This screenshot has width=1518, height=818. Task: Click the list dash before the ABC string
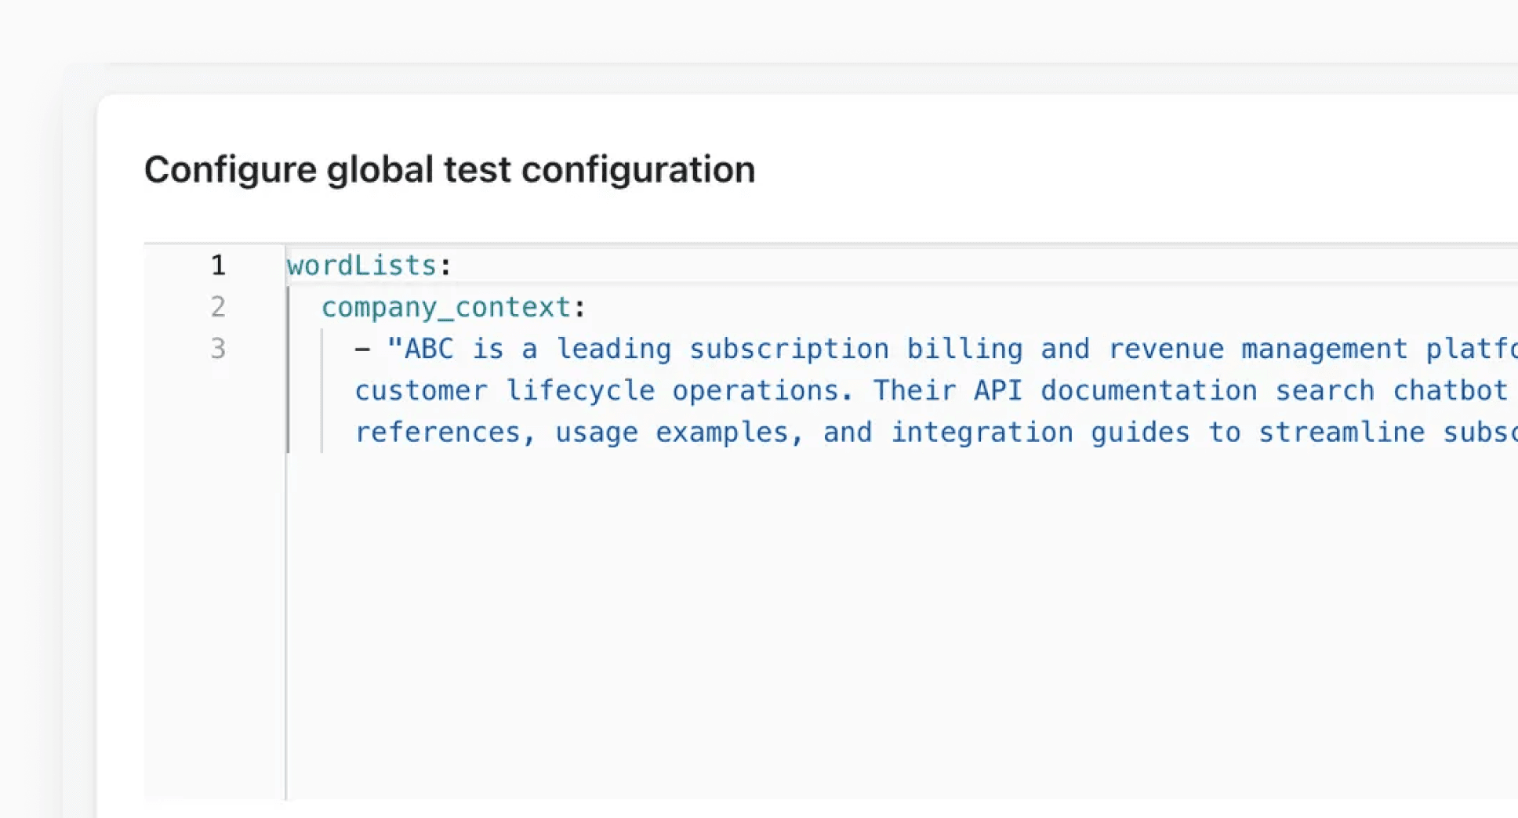(x=361, y=348)
